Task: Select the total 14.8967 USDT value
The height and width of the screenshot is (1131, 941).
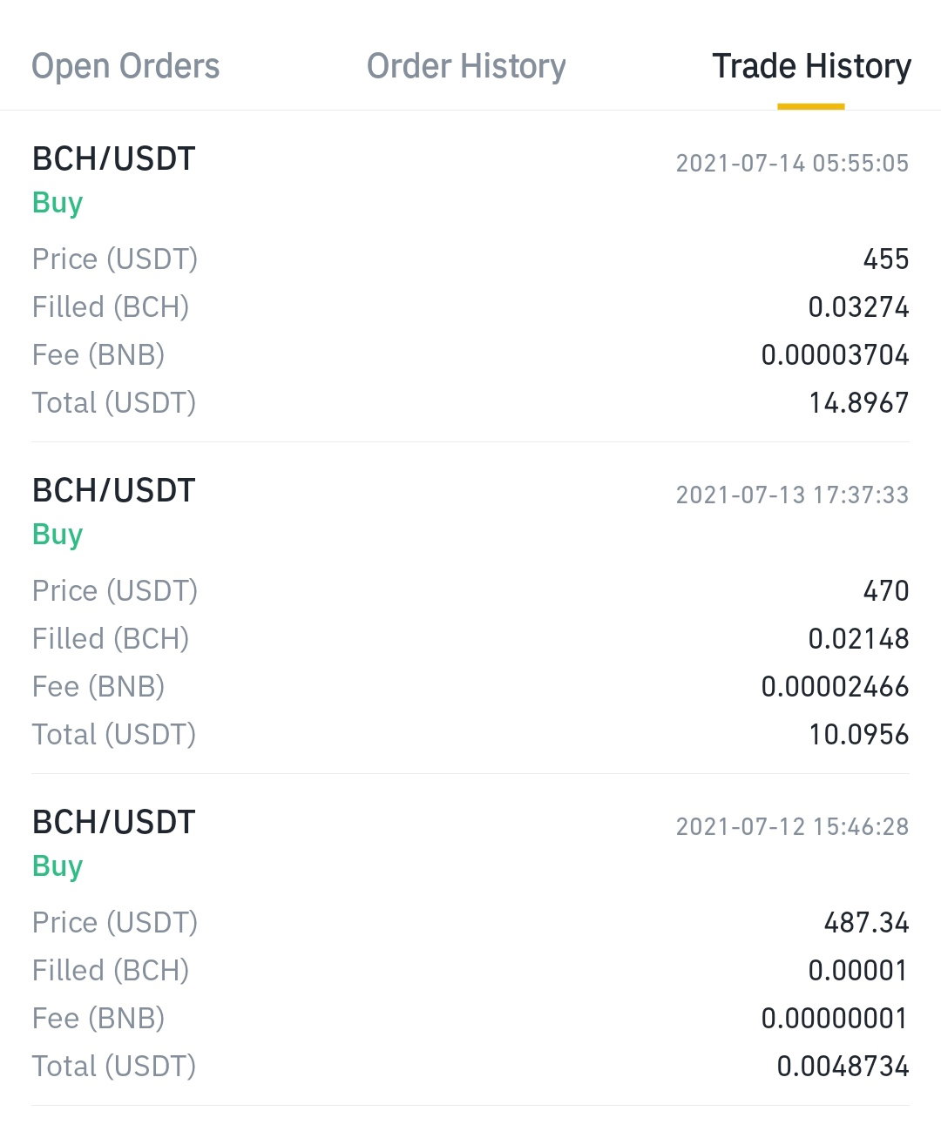Action: coord(858,402)
